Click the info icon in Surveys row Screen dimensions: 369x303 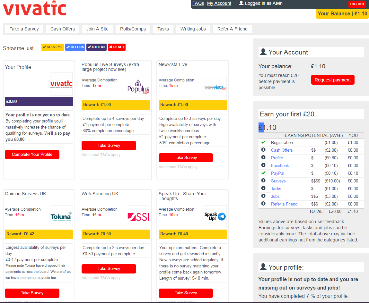pos(263,181)
